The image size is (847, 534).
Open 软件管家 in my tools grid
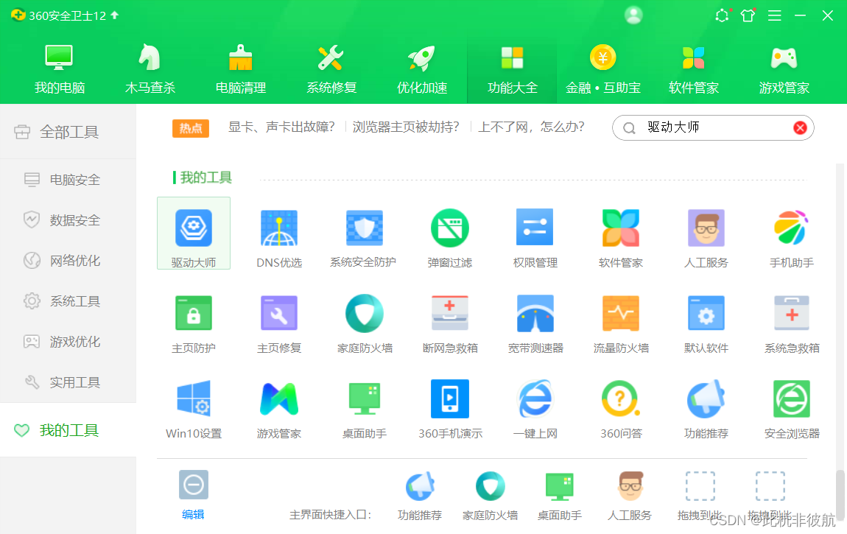click(x=620, y=239)
